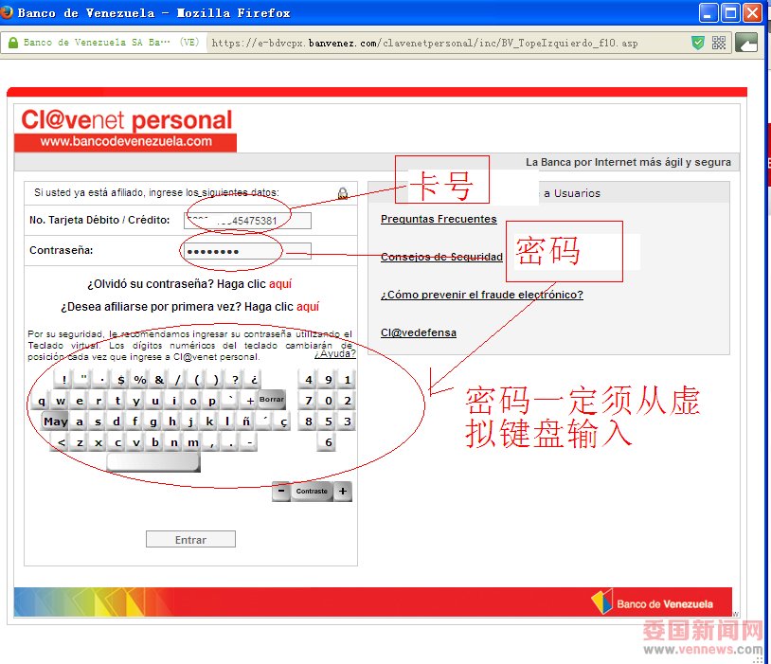Click the green arrow button beside address bar
The image size is (771, 664).
click(x=746, y=43)
